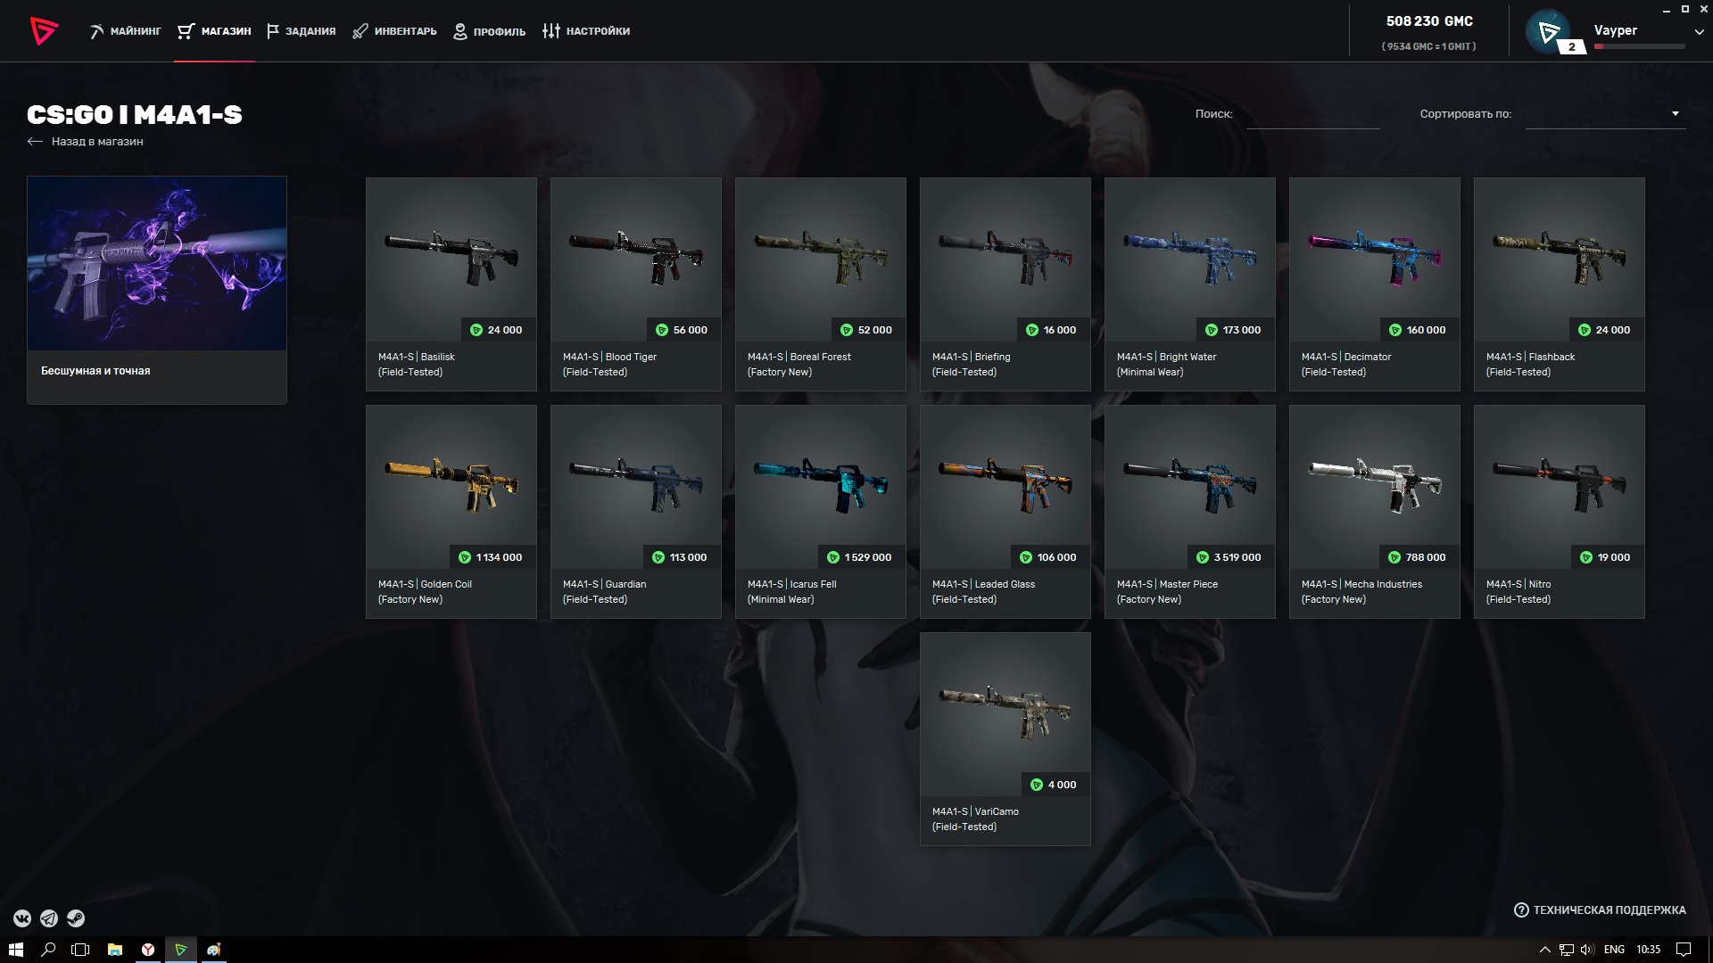Click the Инвентарь rocket icon

[x=360, y=31]
